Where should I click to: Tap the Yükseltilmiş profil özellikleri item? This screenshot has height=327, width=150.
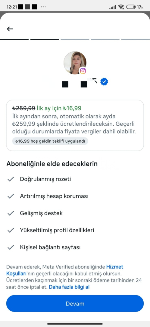[57, 230]
